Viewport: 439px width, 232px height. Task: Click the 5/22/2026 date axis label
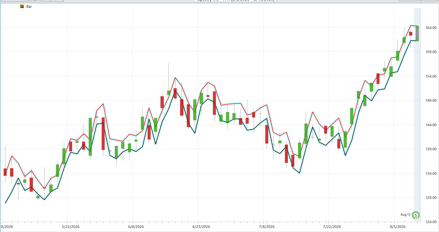coord(71,227)
